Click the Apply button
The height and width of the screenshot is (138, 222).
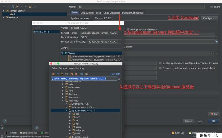(201, 121)
